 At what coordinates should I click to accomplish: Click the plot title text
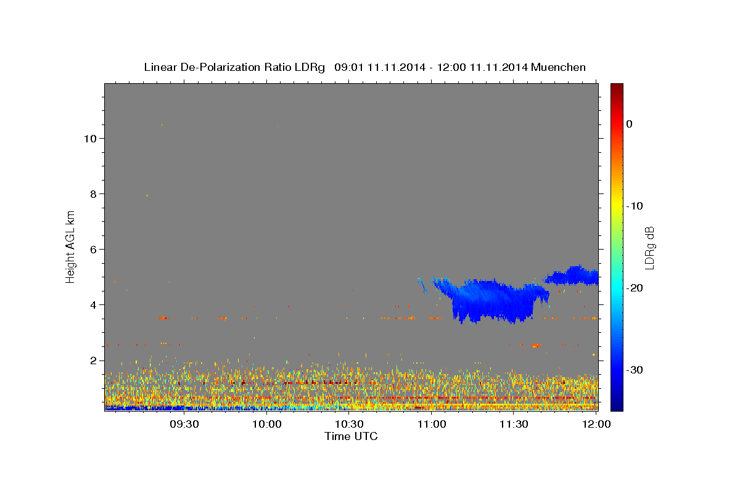point(364,67)
